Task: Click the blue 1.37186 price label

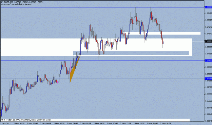Action: click(x=208, y=78)
